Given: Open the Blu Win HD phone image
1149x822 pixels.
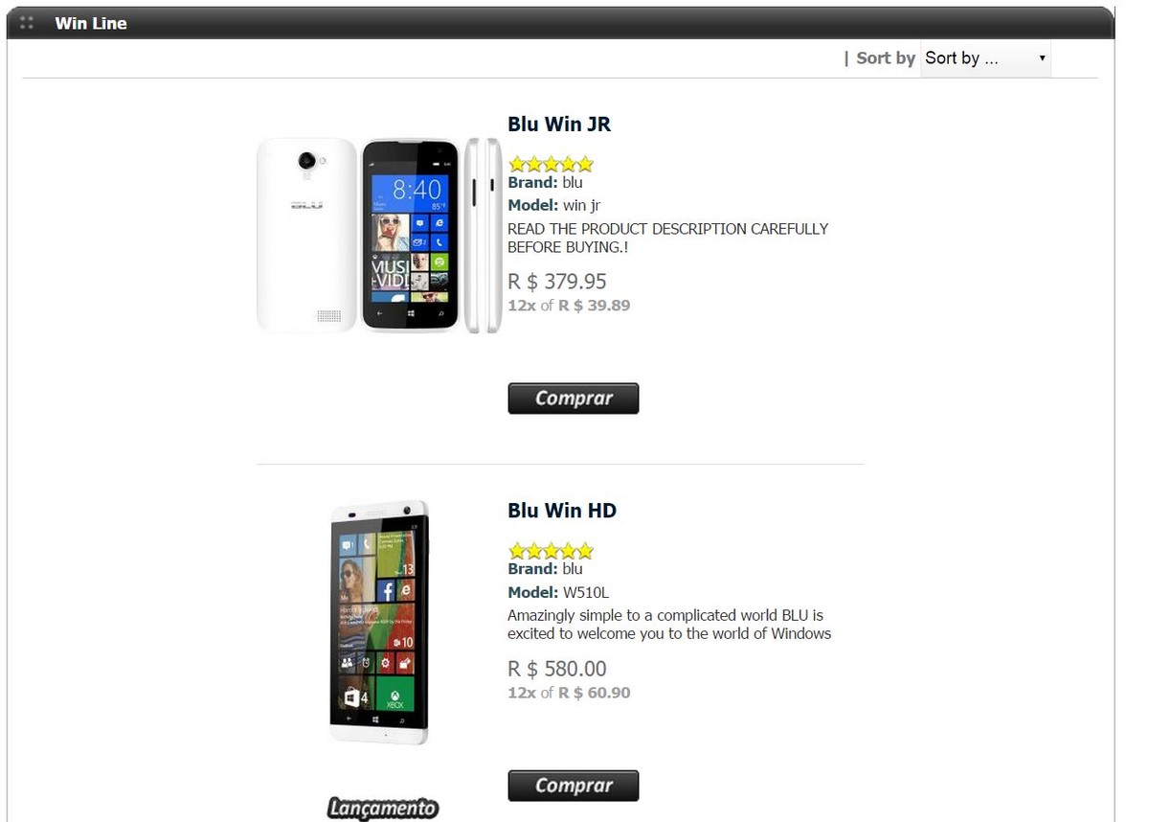Looking at the screenshot, I should click(x=379, y=623).
